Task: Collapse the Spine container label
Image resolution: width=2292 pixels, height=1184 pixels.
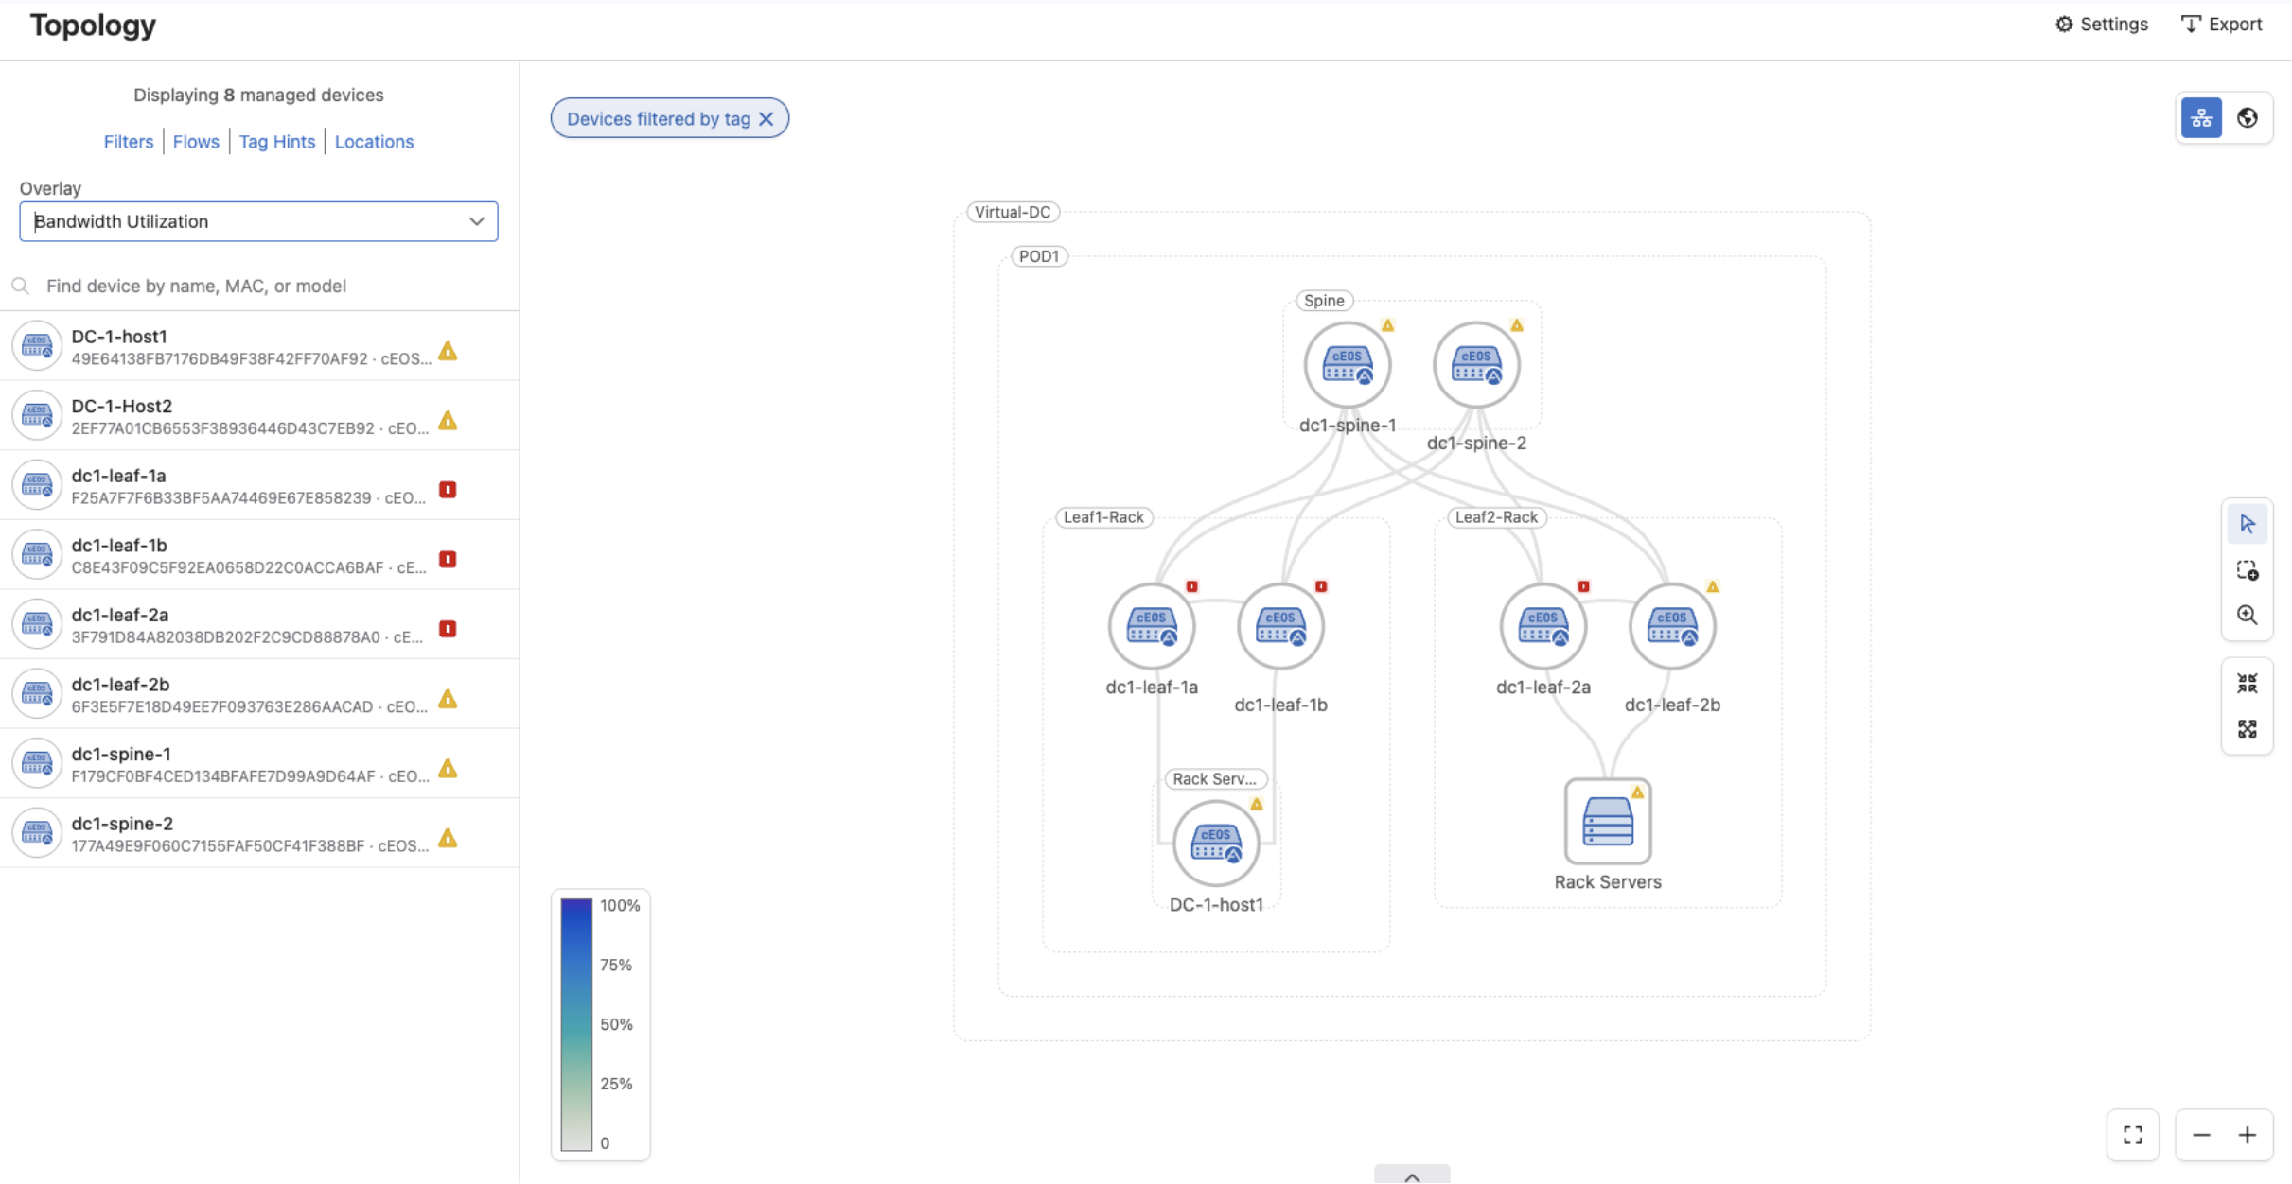Action: [1324, 301]
